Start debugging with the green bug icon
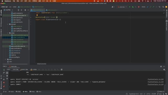 (133, 7)
